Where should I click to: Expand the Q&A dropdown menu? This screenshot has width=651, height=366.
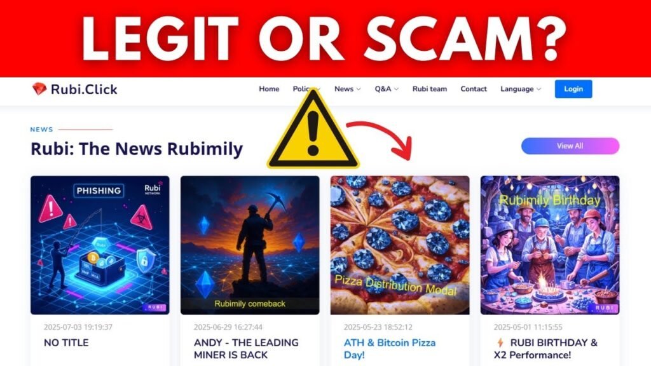[x=387, y=89]
